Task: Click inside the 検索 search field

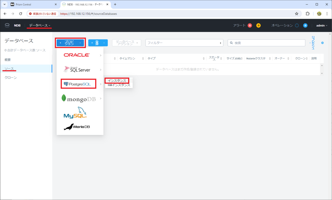Action: click(x=266, y=43)
